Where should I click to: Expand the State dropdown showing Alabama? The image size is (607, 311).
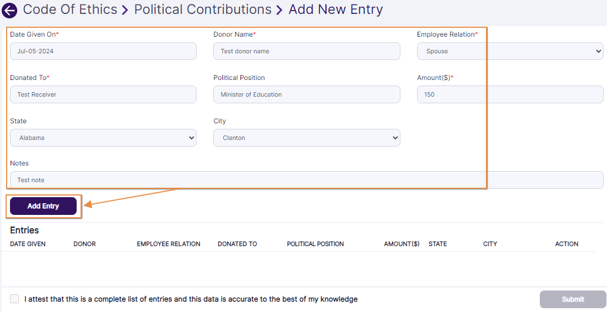tap(103, 138)
